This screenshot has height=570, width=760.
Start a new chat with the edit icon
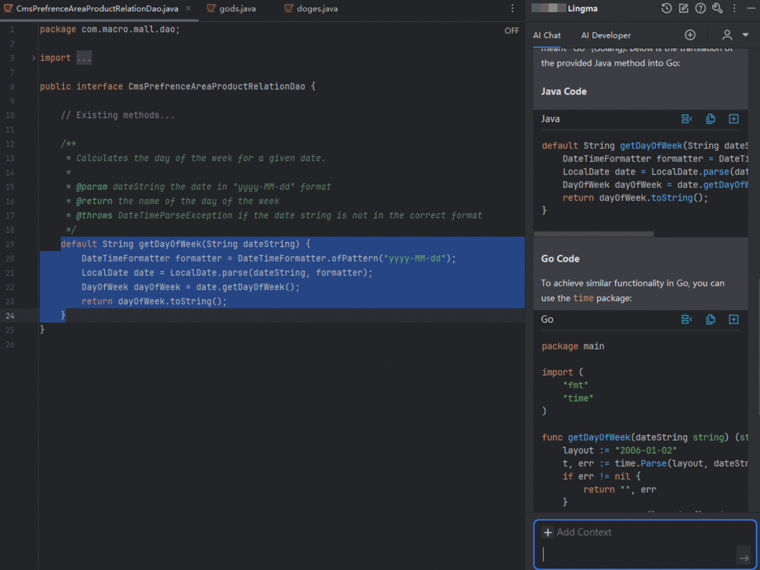point(683,8)
